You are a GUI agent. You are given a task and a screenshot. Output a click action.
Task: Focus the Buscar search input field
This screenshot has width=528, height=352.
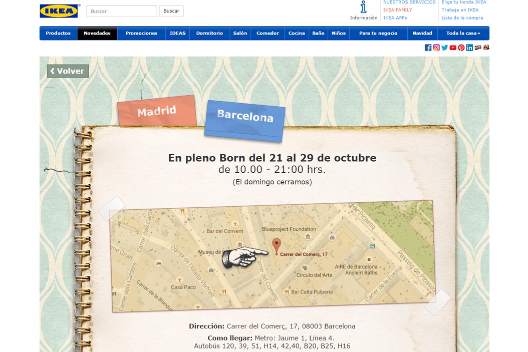pos(122,11)
